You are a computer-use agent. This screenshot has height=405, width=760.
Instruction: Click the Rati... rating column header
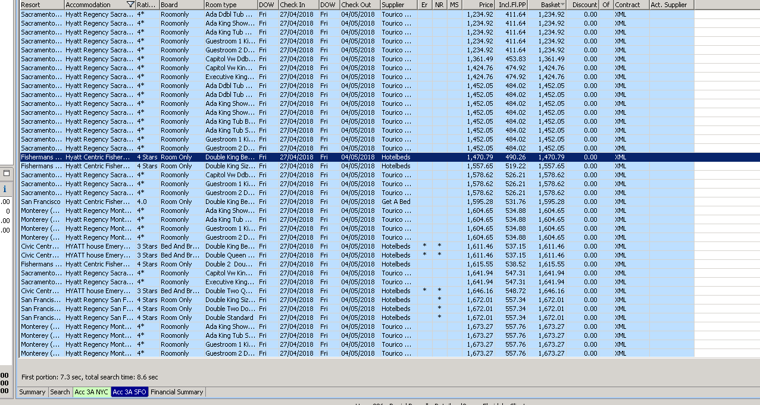(x=148, y=5)
